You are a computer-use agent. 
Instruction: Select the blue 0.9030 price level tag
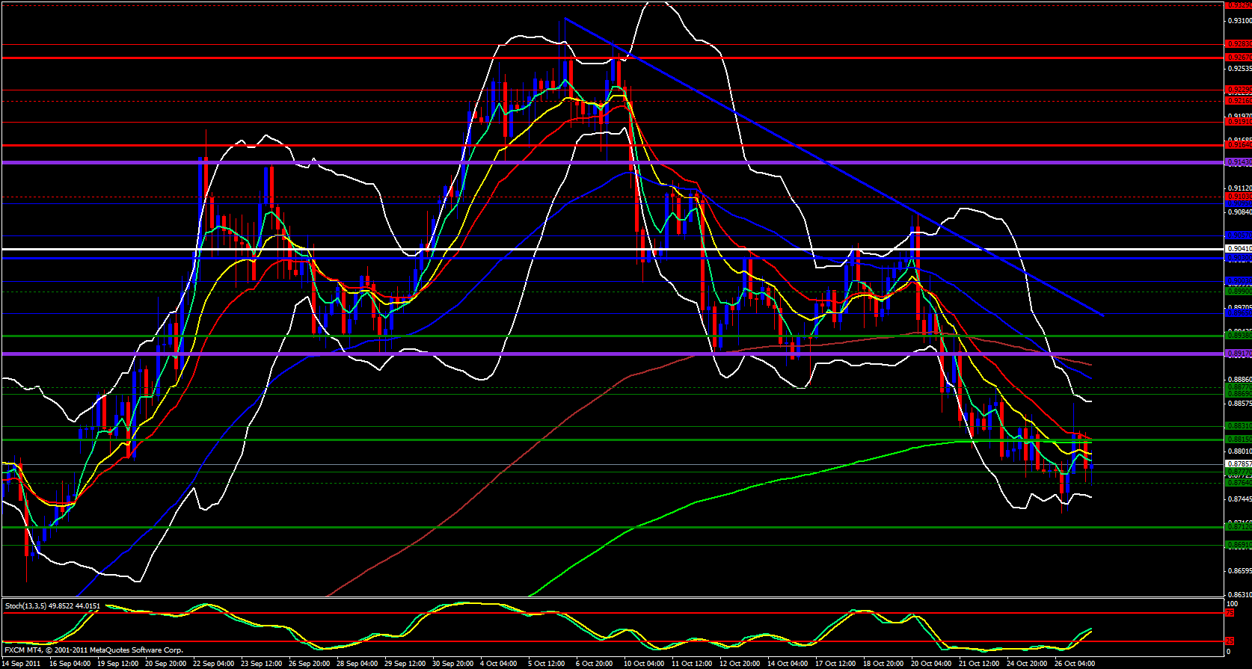click(1238, 258)
